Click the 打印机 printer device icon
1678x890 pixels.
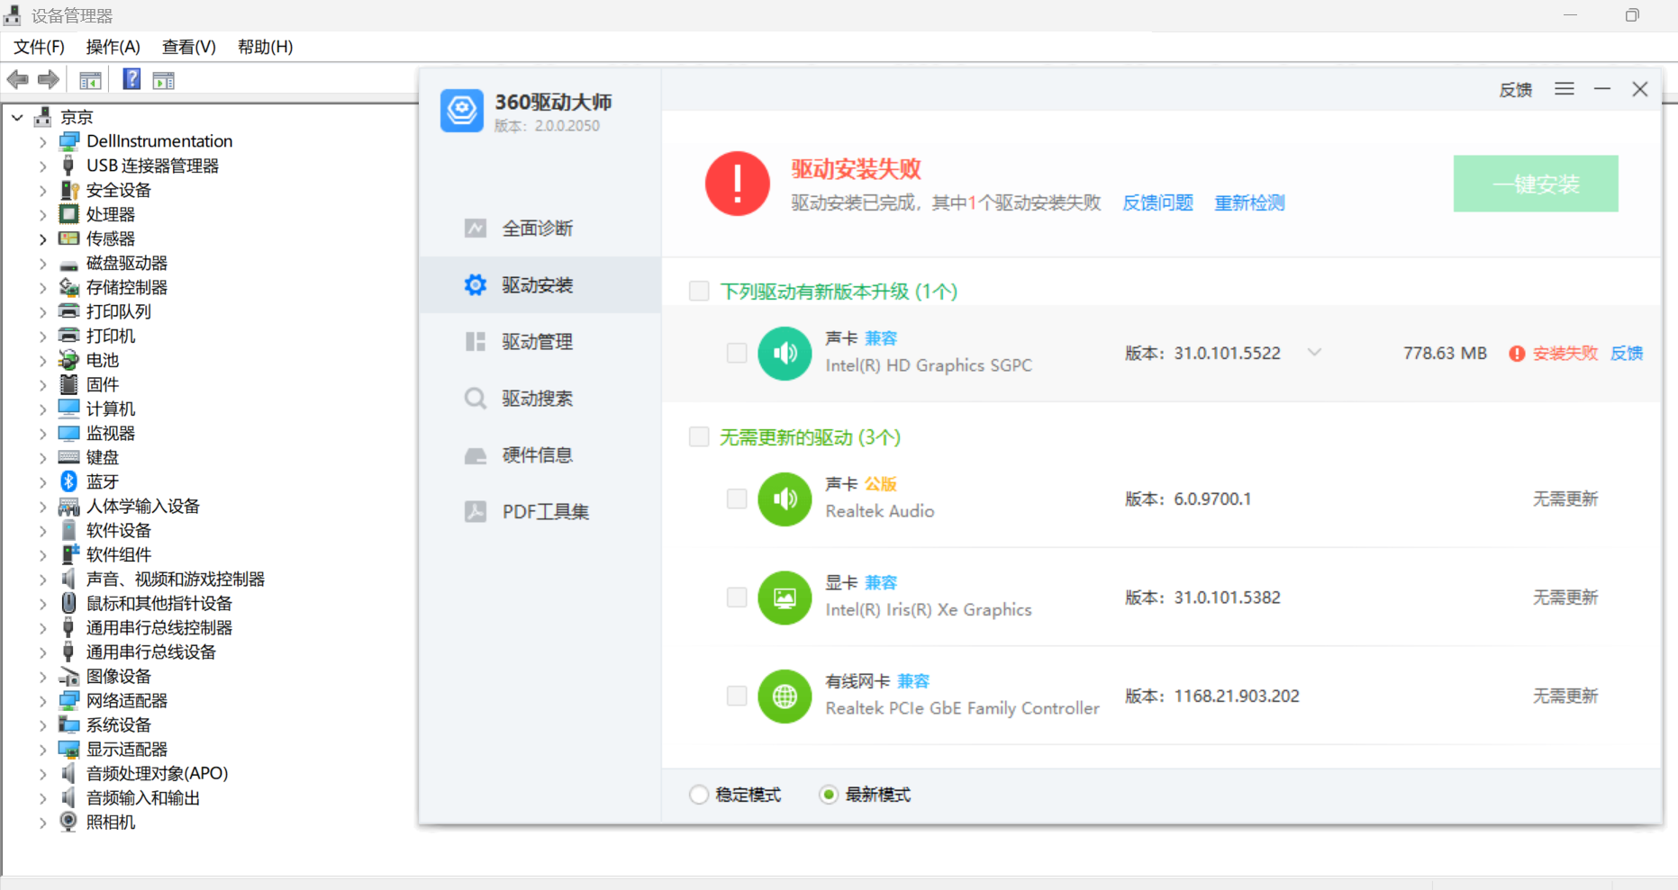tap(68, 336)
